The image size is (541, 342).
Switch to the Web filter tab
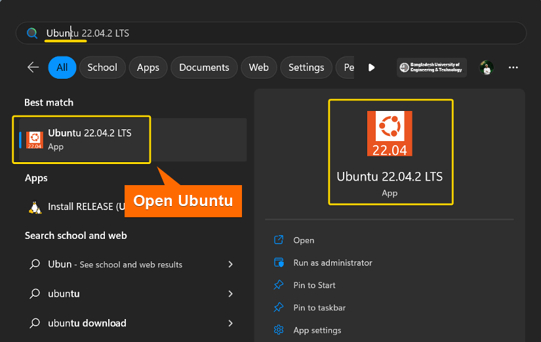259,68
